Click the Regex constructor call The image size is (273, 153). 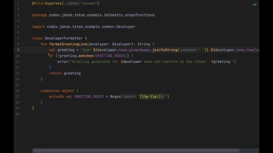pyautogui.click(x=115, y=96)
